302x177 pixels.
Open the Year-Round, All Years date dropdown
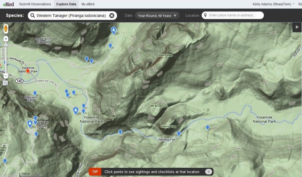click(x=157, y=16)
